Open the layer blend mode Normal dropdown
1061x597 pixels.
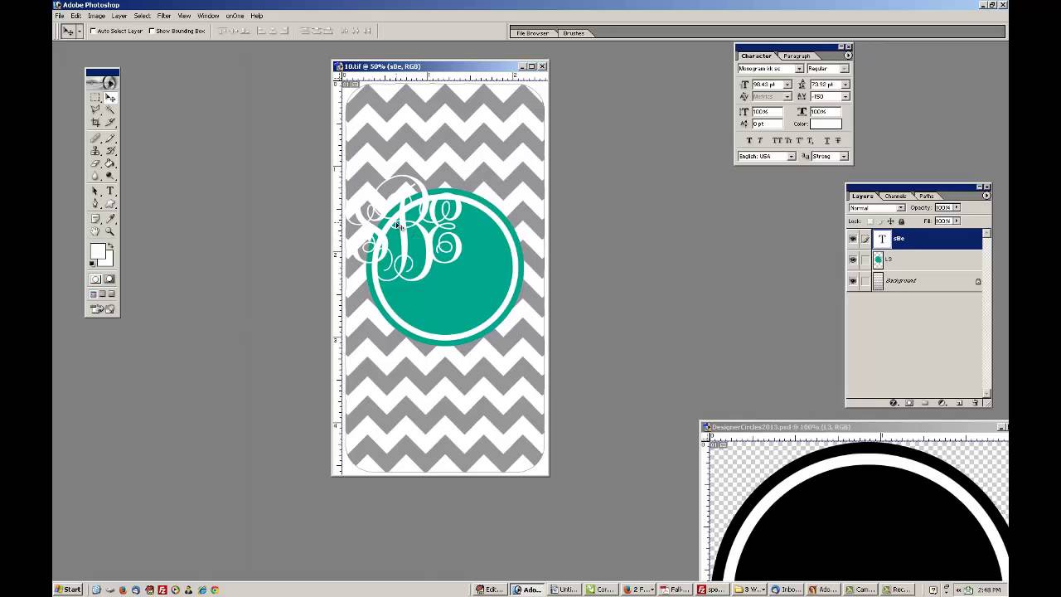pyautogui.click(x=901, y=208)
